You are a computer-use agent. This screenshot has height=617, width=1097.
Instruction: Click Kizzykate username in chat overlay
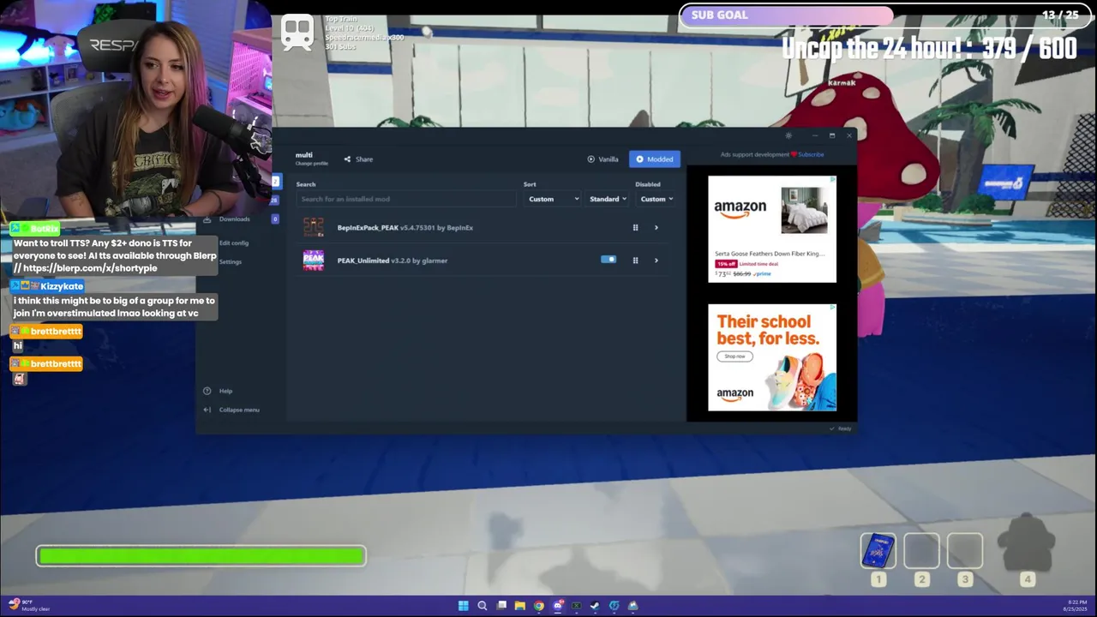(x=62, y=286)
